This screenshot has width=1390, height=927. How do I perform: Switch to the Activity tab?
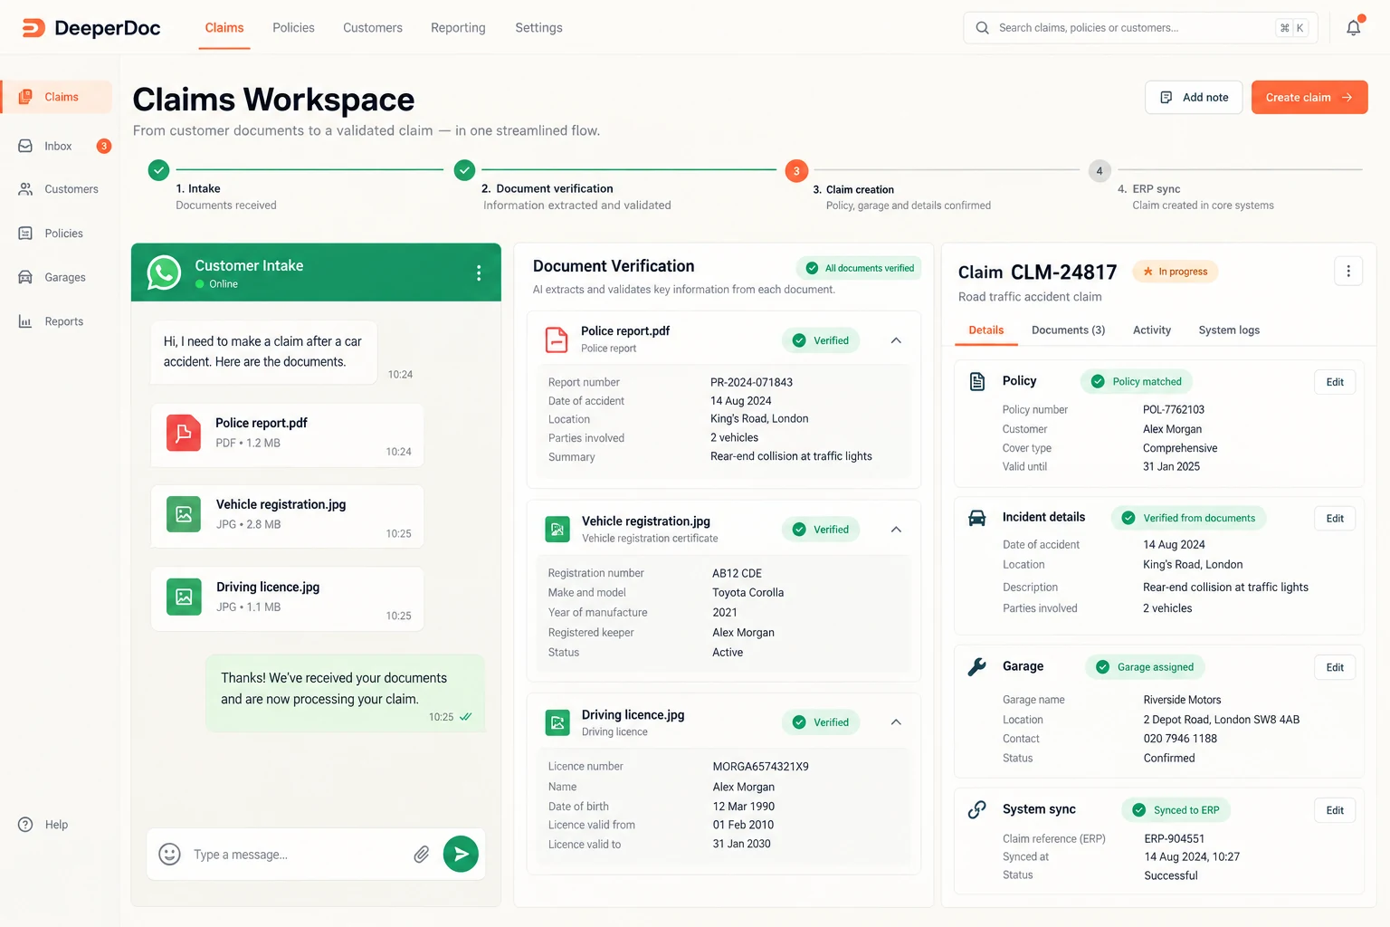pos(1152,330)
